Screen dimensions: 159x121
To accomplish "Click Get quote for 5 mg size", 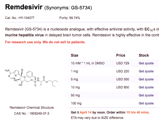I will pyautogui.click(x=146, y=79).
